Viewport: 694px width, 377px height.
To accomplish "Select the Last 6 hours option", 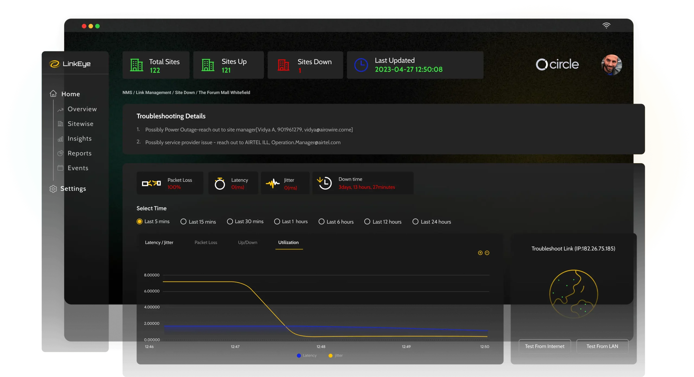I will coord(321,221).
